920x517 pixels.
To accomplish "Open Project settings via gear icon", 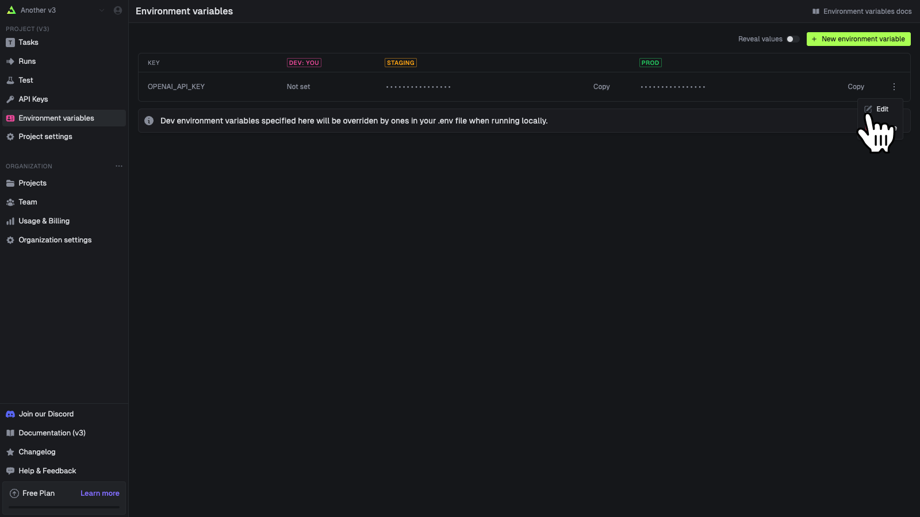I will click(x=10, y=137).
